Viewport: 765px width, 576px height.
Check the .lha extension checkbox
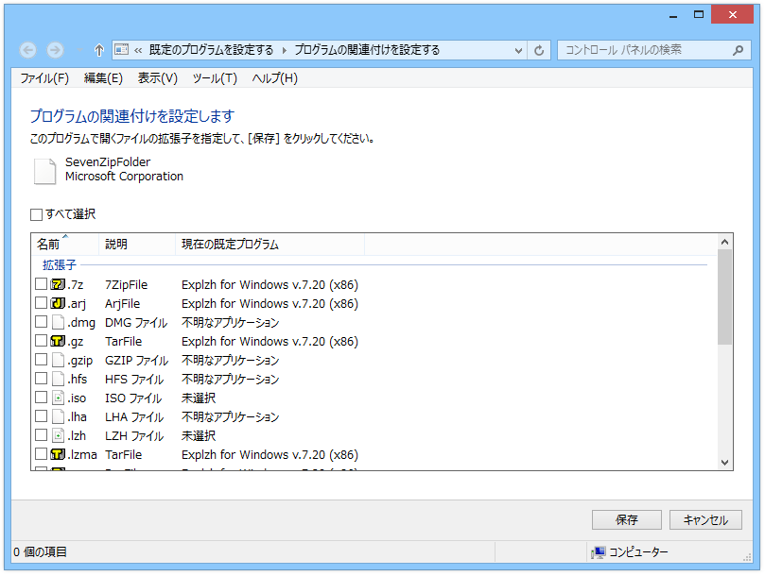click(x=41, y=416)
